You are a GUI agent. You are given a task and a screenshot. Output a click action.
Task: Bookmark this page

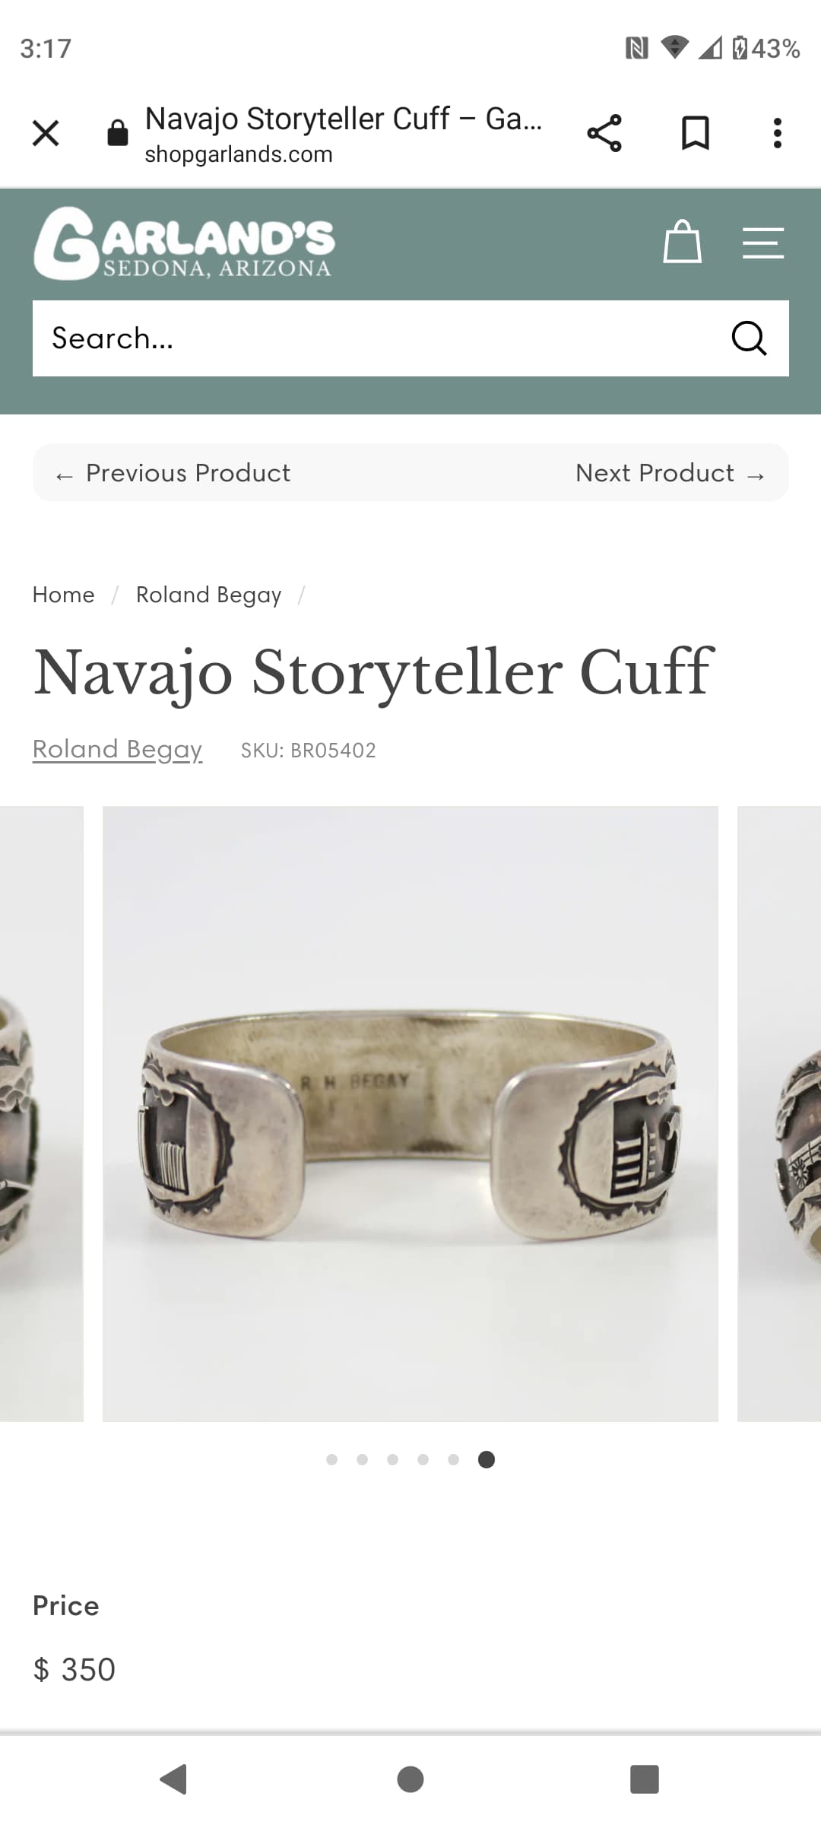pyautogui.click(x=695, y=134)
